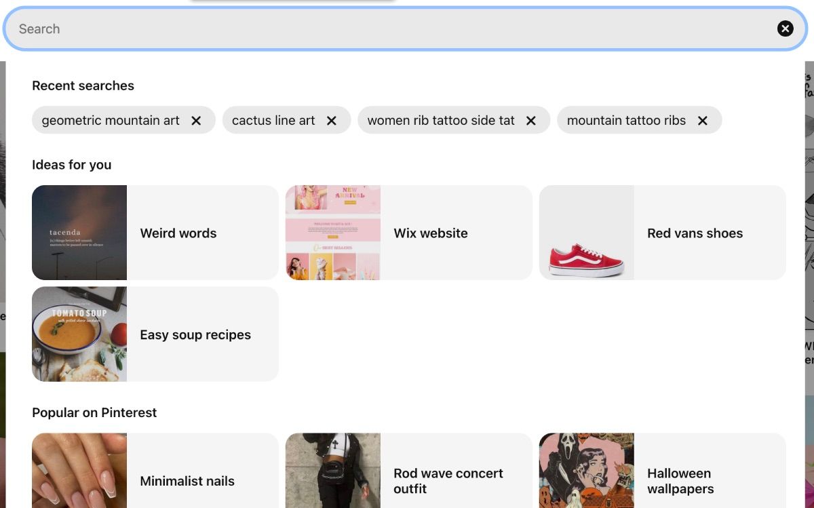View the "Easy soup recipes" suggestion
814x508 pixels.
195,334
